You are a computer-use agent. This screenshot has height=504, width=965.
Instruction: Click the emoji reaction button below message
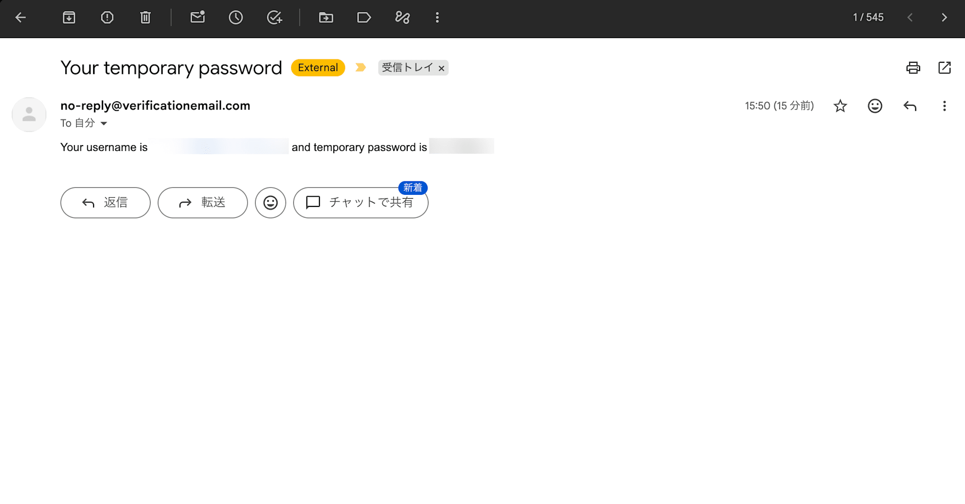pos(270,203)
